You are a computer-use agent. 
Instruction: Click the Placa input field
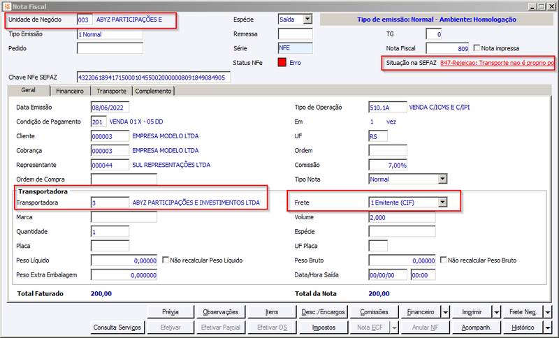(x=110, y=246)
